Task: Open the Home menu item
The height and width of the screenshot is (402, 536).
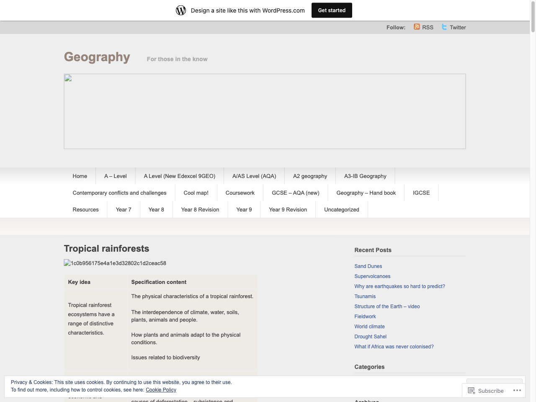Action: tap(80, 176)
